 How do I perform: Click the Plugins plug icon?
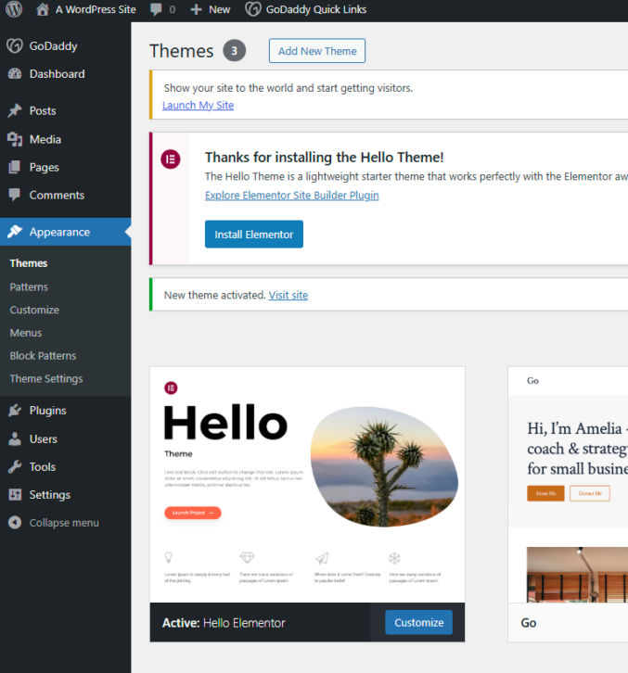[15, 411]
